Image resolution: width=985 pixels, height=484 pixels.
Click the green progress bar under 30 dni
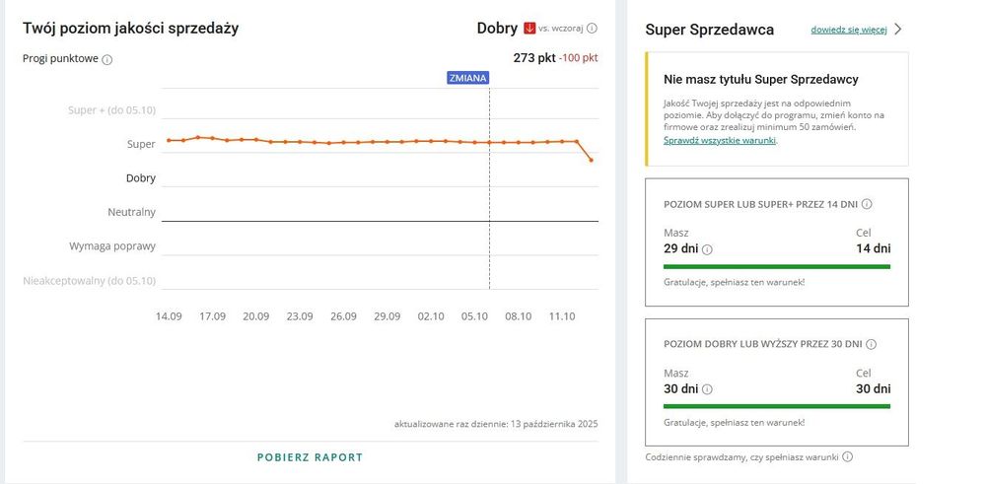pyautogui.click(x=777, y=406)
